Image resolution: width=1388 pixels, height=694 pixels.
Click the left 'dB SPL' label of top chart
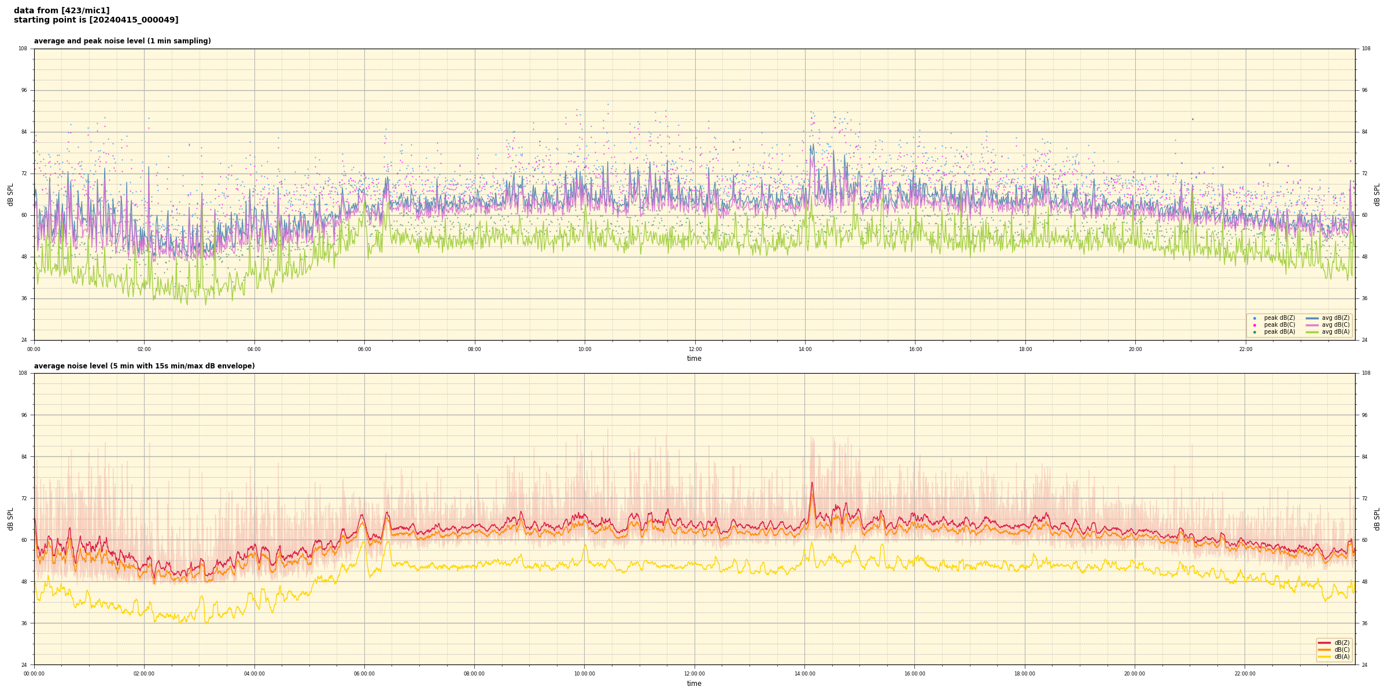[x=10, y=194]
